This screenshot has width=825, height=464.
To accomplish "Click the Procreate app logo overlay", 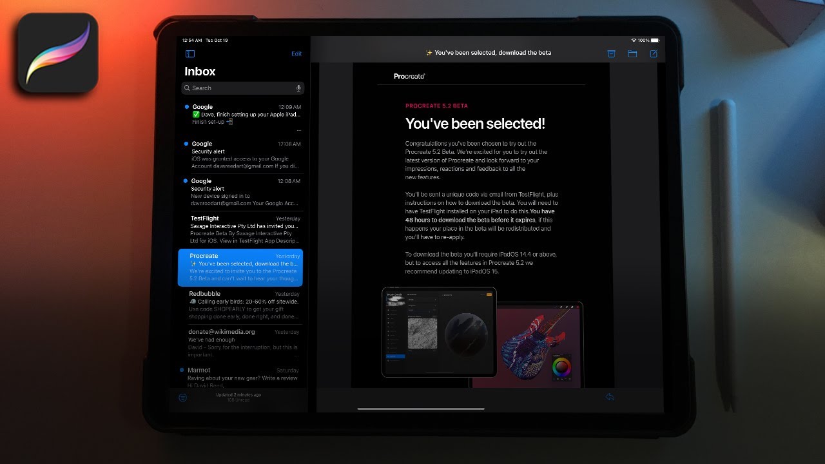I will tap(58, 53).
